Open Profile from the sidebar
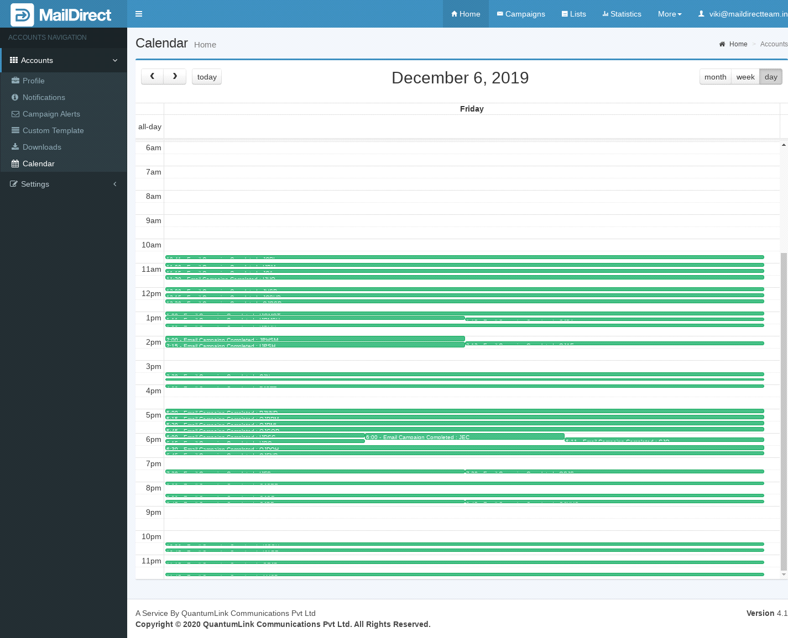This screenshot has height=638, width=788. pyautogui.click(x=33, y=81)
